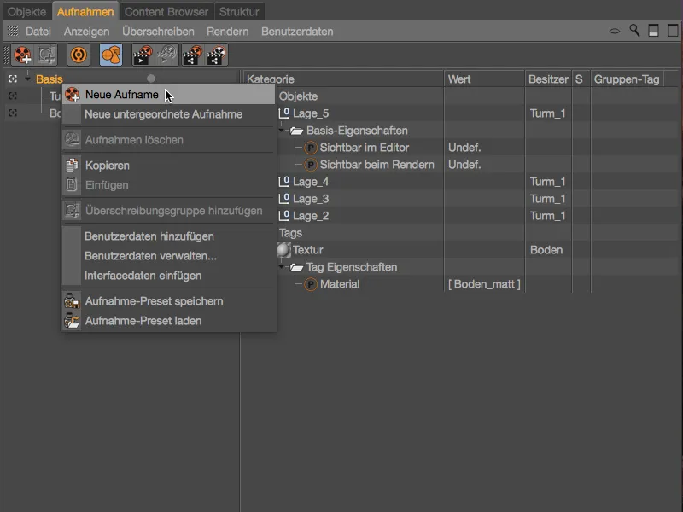Toggle the object override lock icon with primitives
683x512 pixels.
tap(111, 55)
